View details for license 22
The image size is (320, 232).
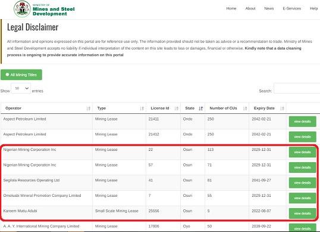(302, 152)
